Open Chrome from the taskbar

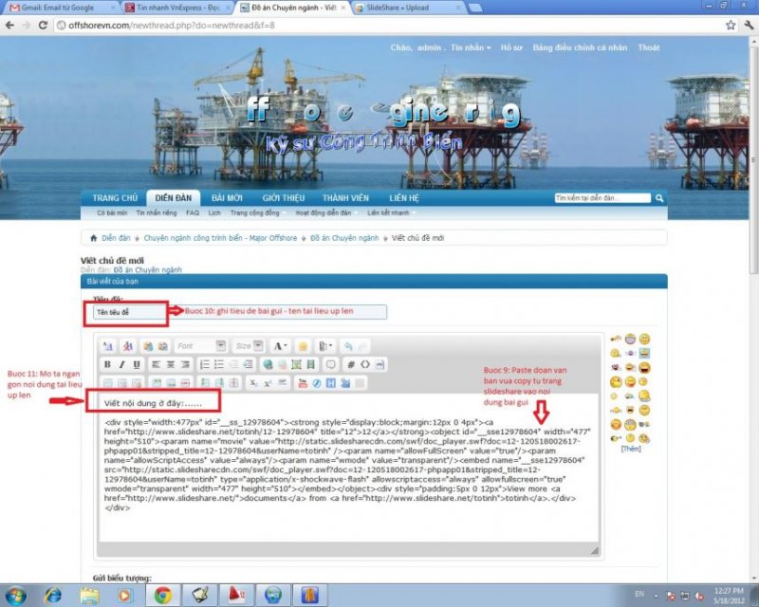click(163, 596)
